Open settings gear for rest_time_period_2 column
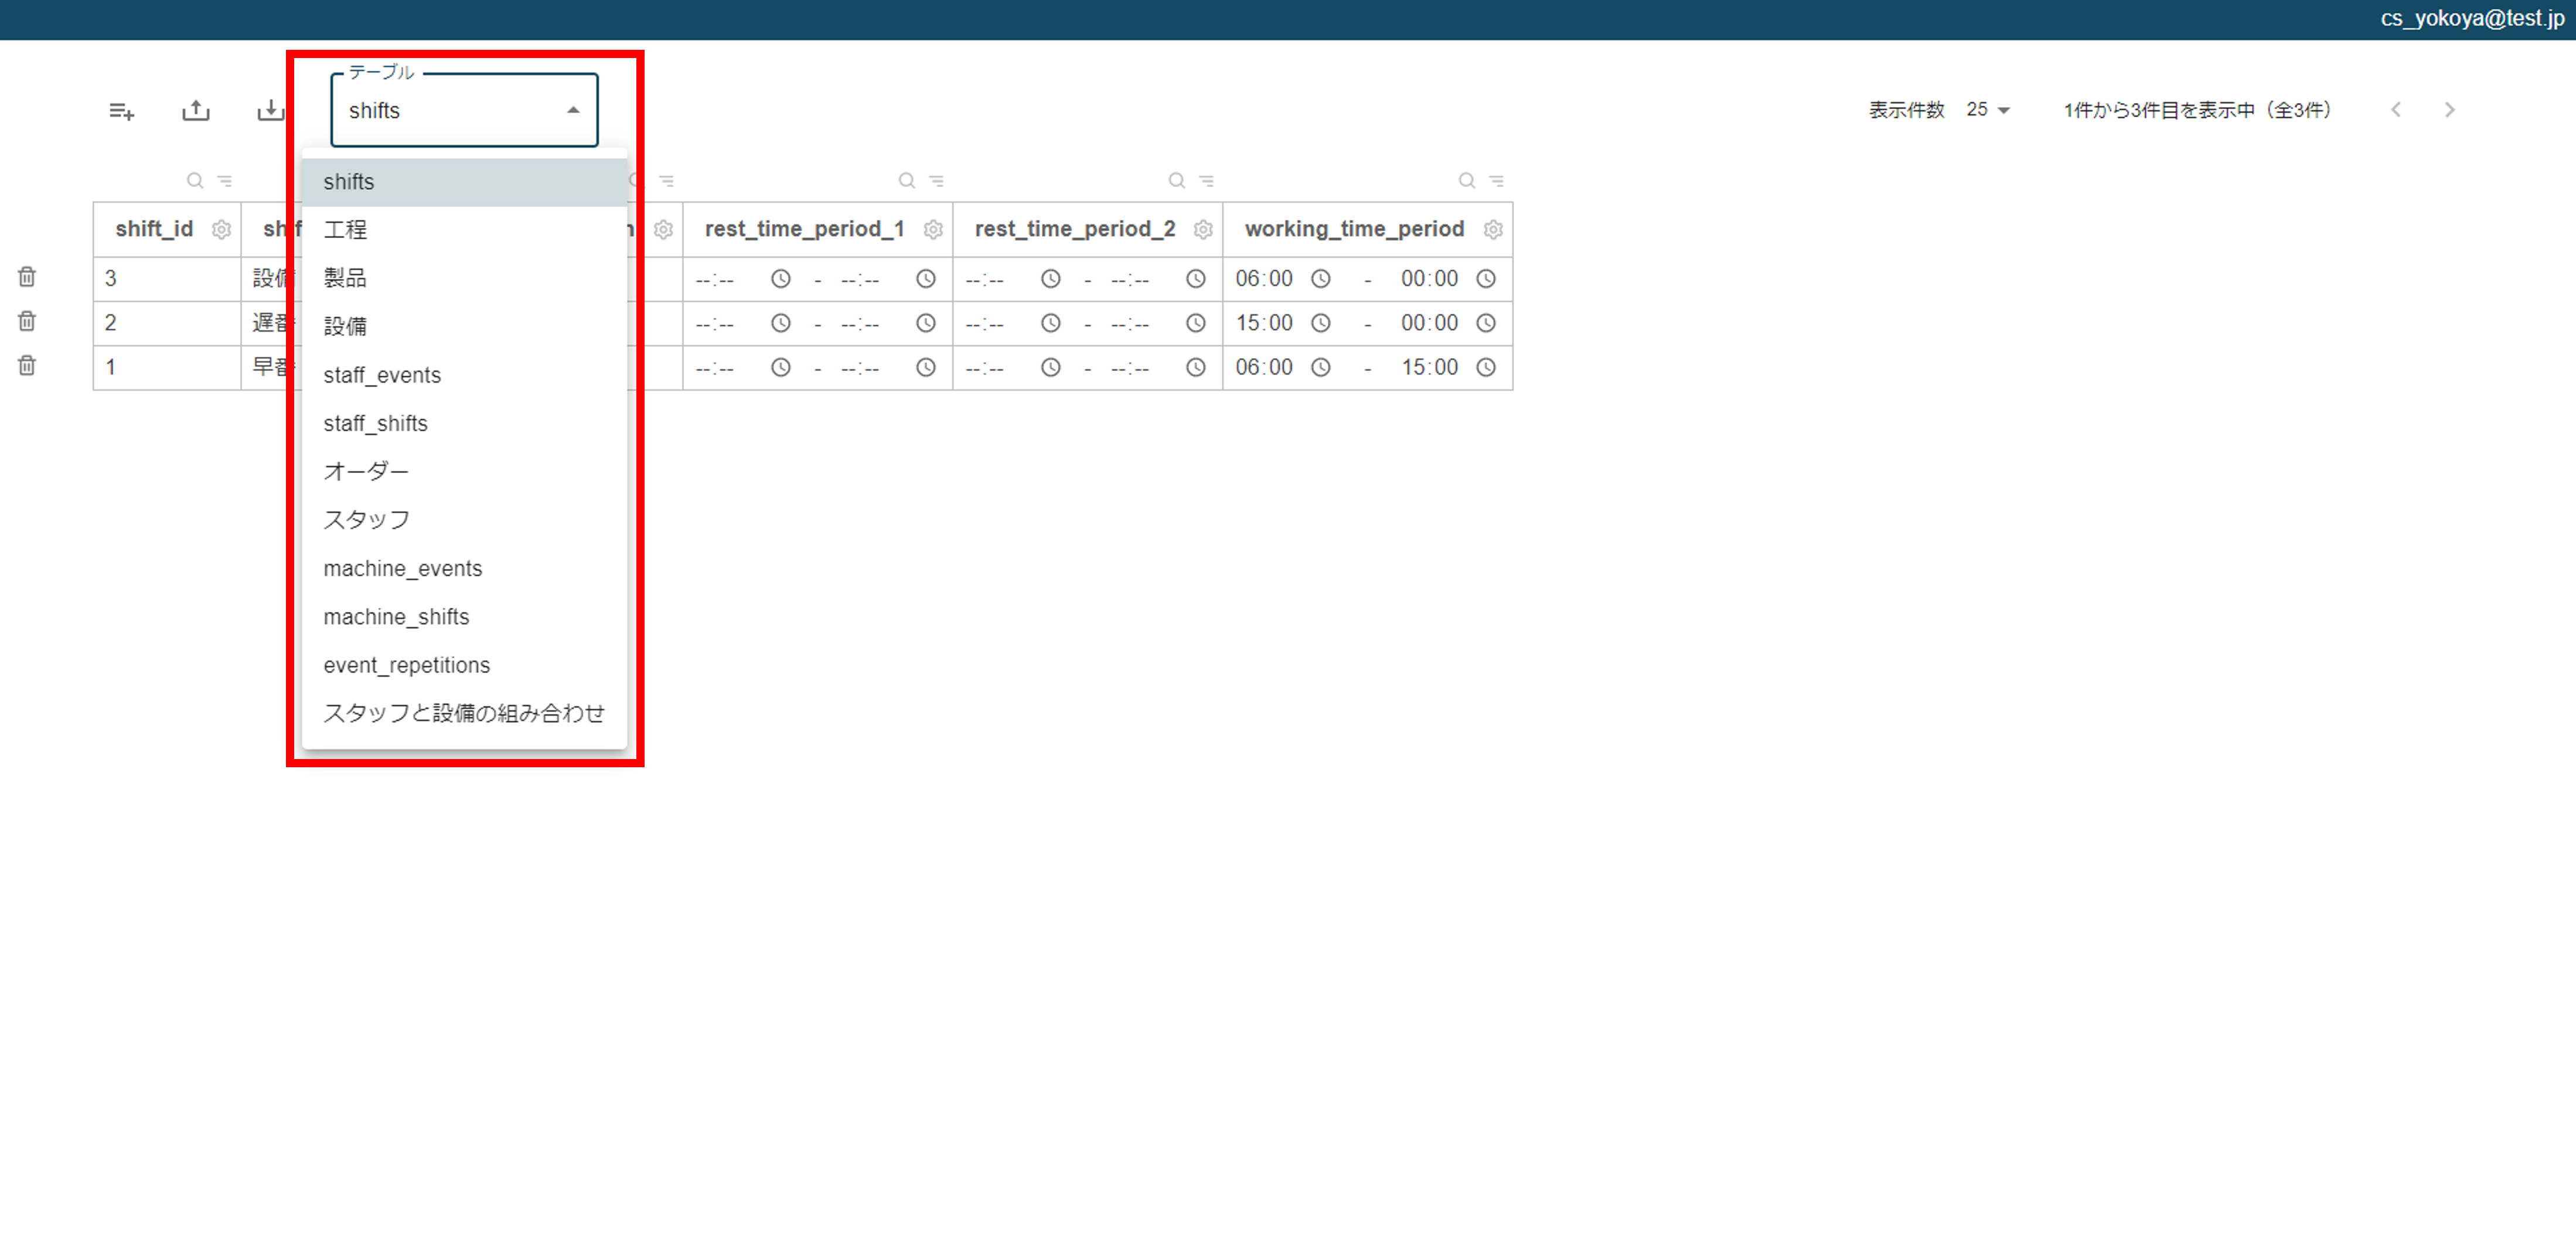 coord(1203,230)
